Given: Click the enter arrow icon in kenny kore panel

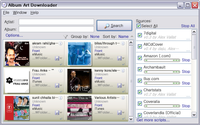Looking at the screenshot, I should 123,92.
